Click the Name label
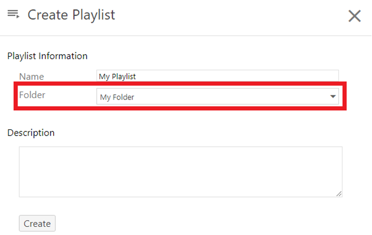 click(x=32, y=77)
